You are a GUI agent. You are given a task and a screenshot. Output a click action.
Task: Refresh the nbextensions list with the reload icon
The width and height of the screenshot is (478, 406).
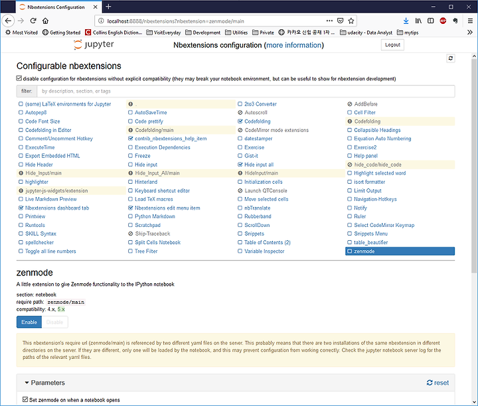(451, 58)
